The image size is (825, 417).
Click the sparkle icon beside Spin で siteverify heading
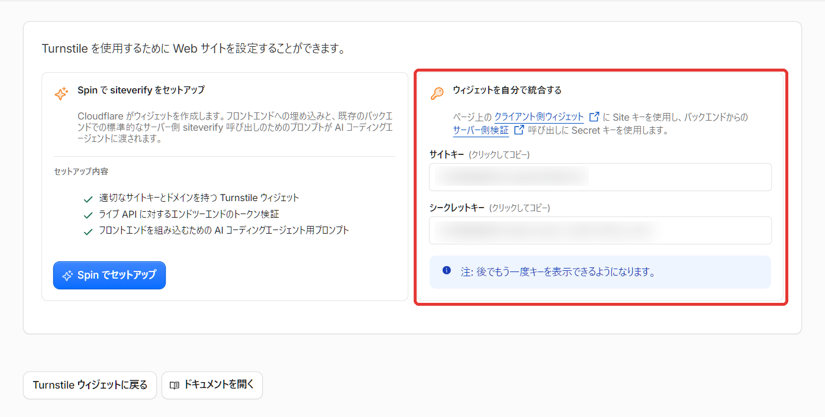(62, 93)
